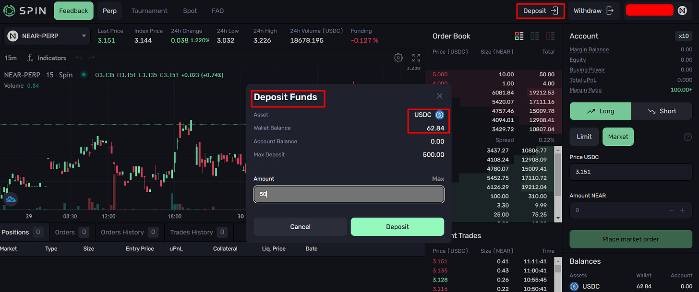699x292 pixels.
Task: Confirm with the green Deposit button
Action: tap(397, 227)
